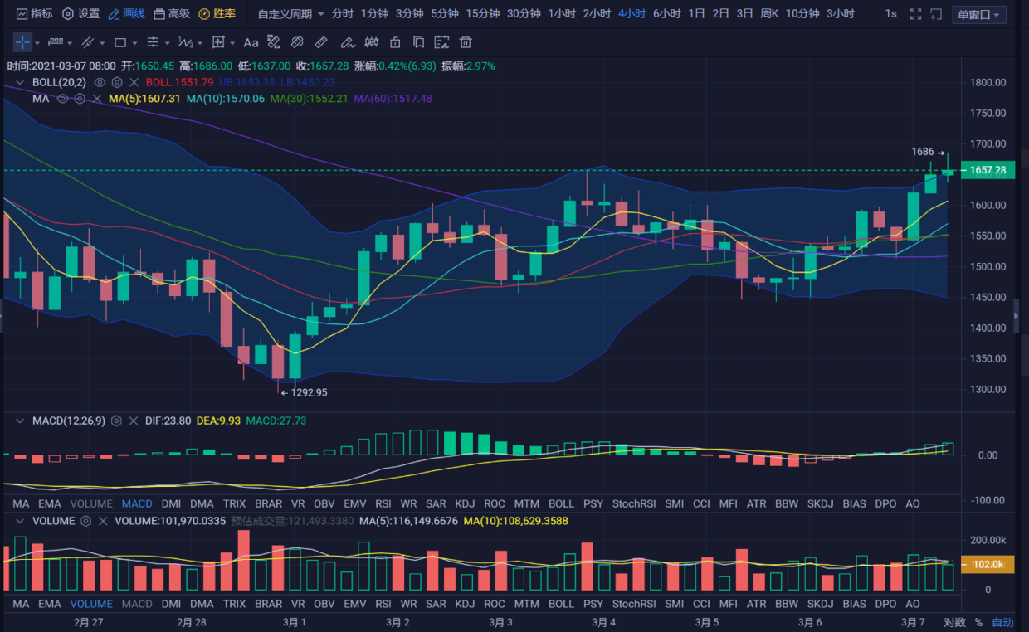Choose the Aa text annotation tool
The width and height of the screenshot is (1029, 632).
click(x=251, y=42)
